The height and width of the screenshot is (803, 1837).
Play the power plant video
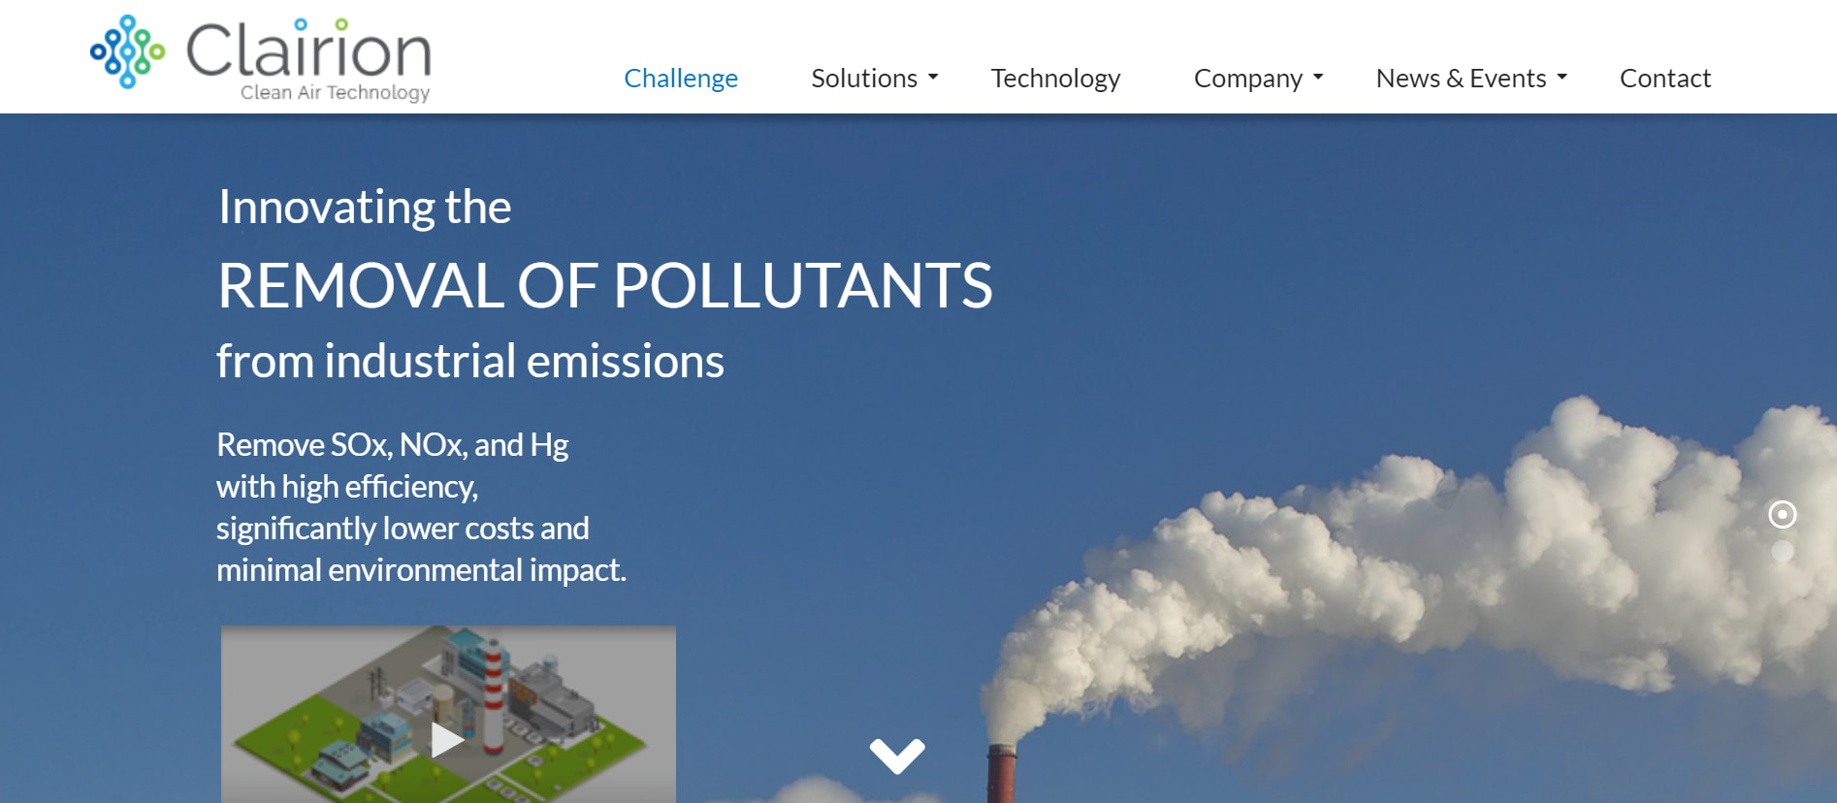pyautogui.click(x=446, y=740)
